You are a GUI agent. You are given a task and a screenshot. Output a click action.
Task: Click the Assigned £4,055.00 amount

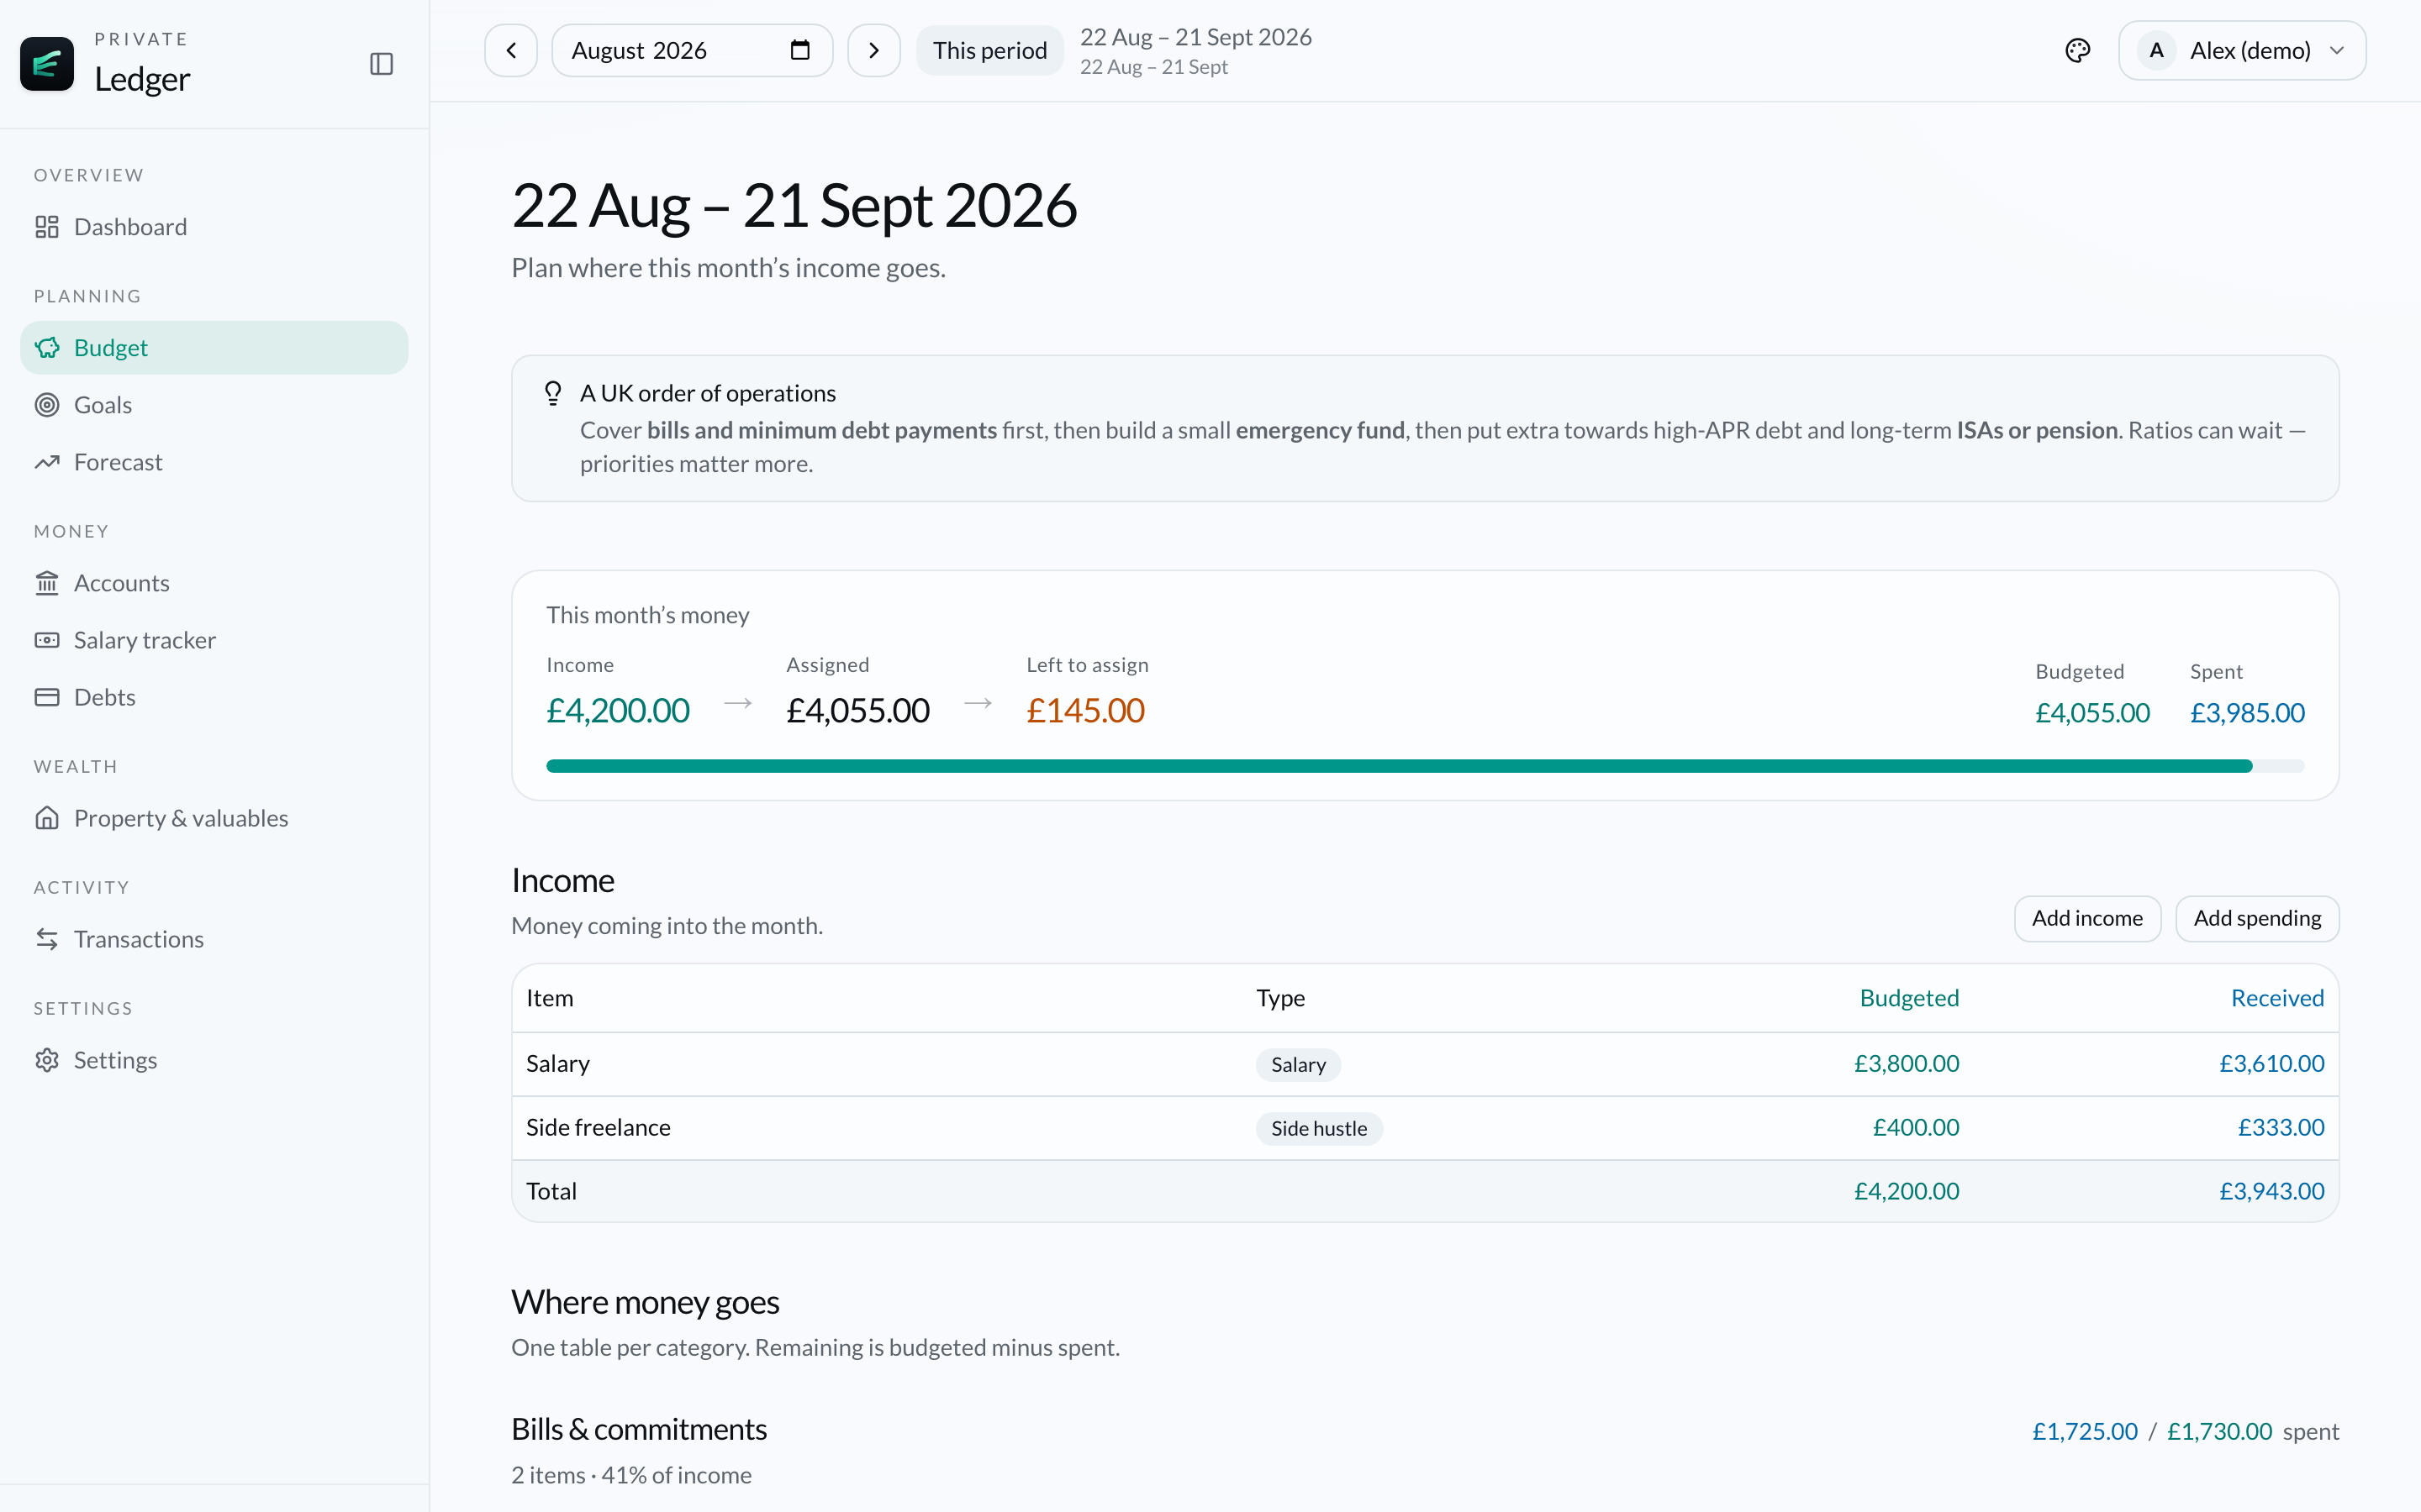tap(857, 711)
